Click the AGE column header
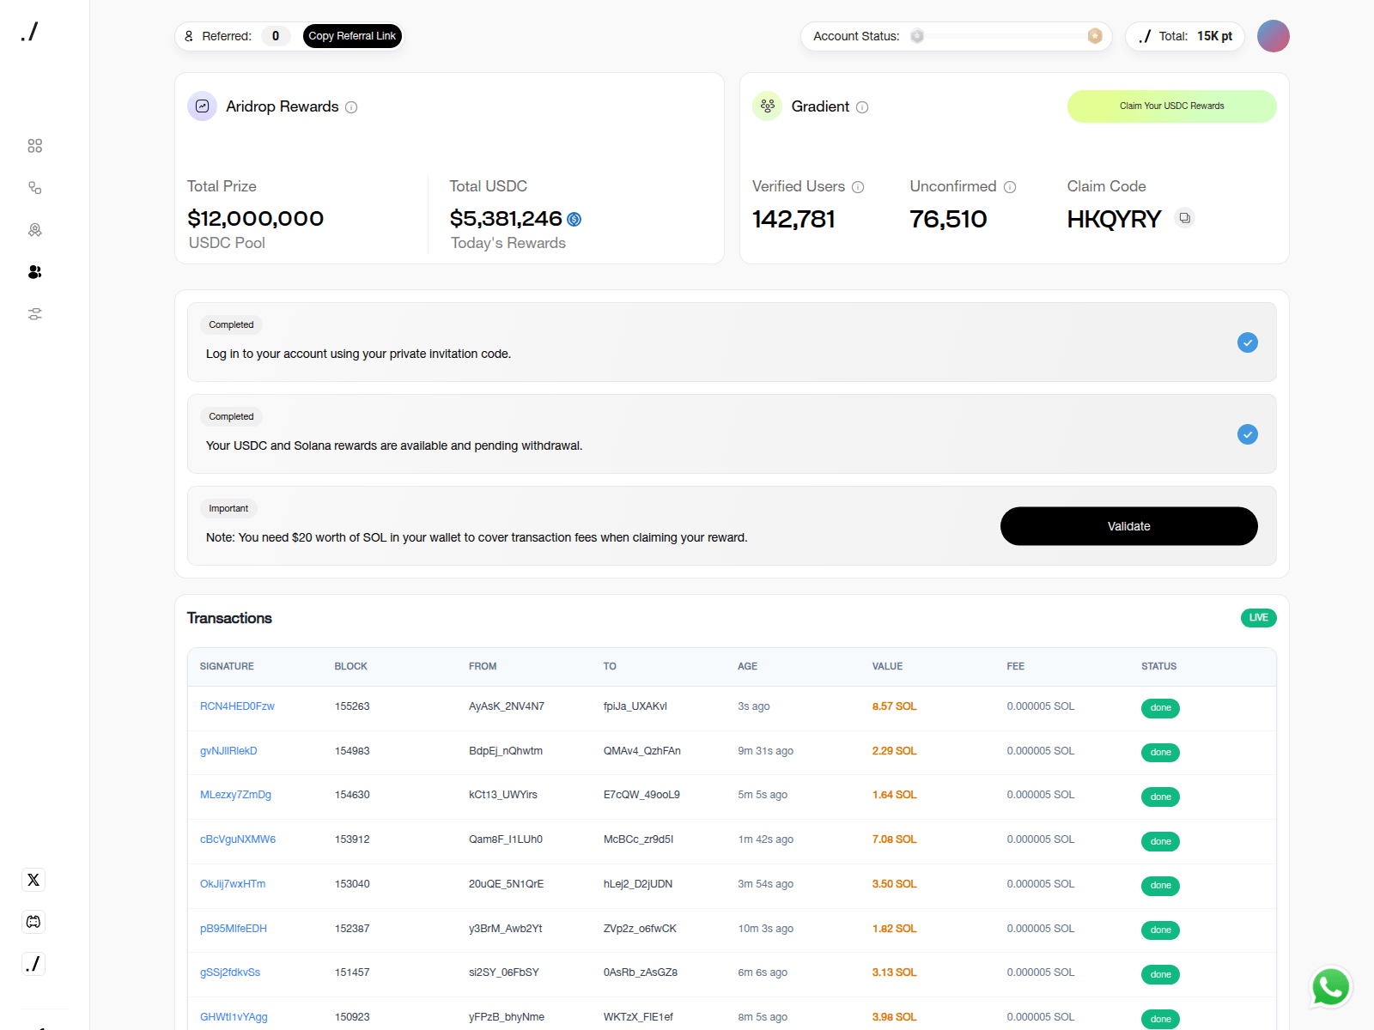This screenshot has height=1030, width=1374. (x=747, y=666)
